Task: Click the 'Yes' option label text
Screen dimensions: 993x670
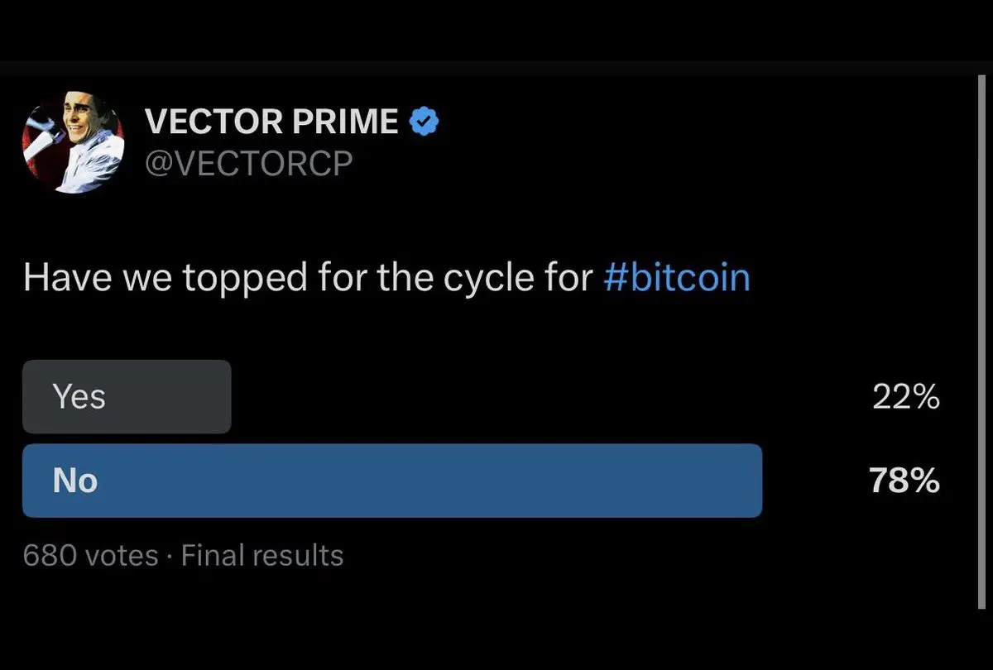Action: pos(79,397)
